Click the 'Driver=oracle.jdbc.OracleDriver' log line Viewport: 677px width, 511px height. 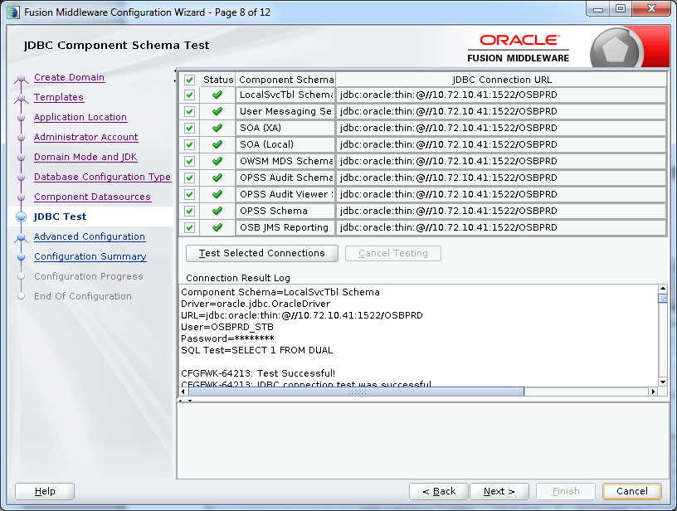pos(256,304)
